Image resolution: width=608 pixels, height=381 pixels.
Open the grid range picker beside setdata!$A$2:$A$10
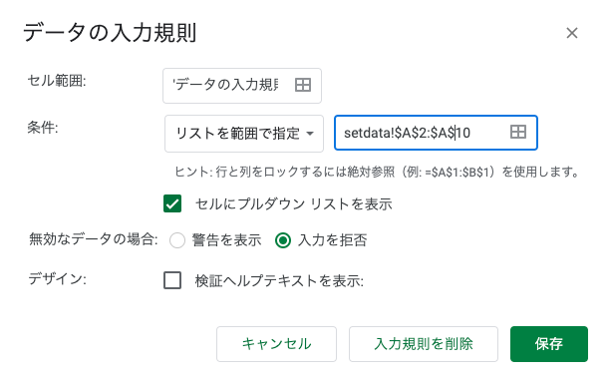(518, 132)
